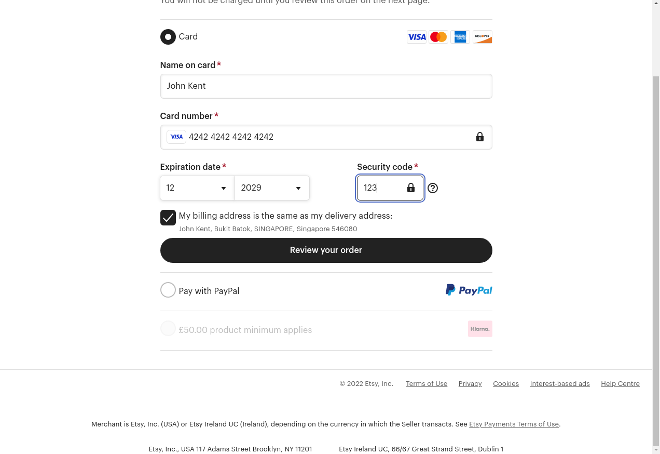Click into the Name on card field
The width and height of the screenshot is (660, 454).
(326, 86)
